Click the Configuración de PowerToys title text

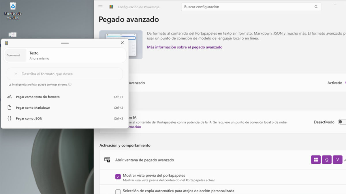tap(138, 7)
